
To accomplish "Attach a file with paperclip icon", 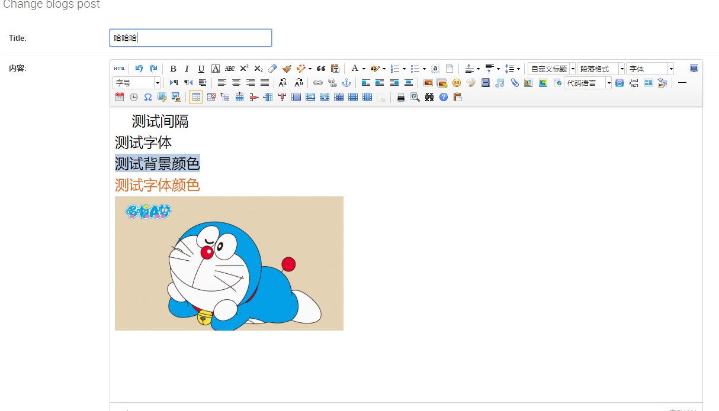I will [514, 83].
